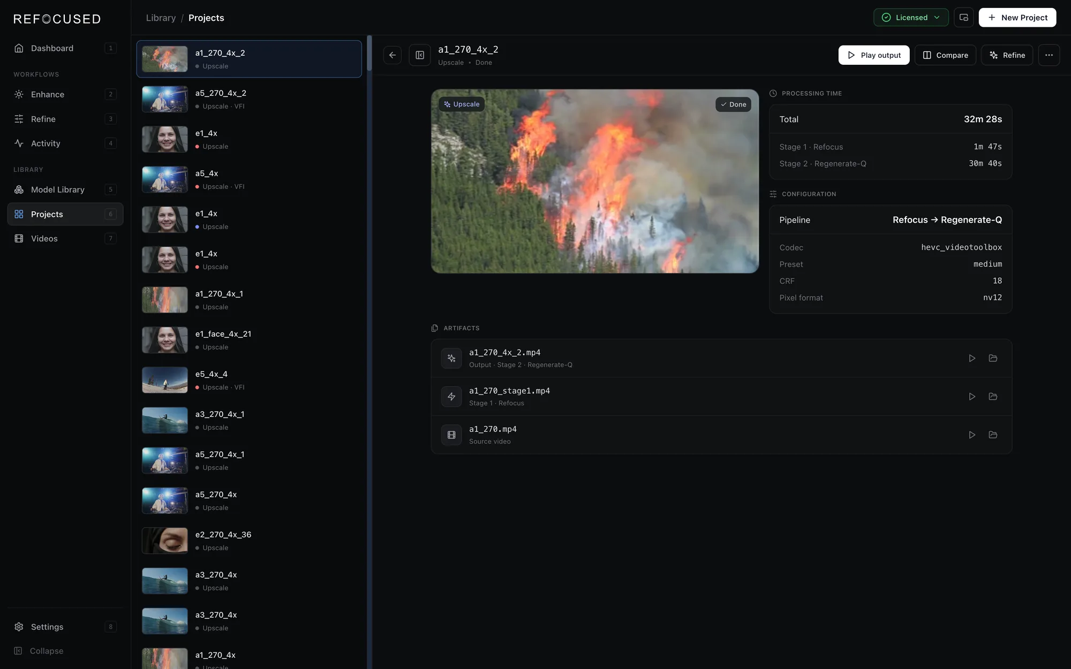Open Model Library
The width and height of the screenshot is (1071, 669).
tap(65, 189)
